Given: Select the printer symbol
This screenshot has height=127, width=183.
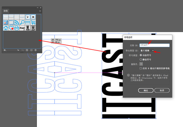Looking at the screenshot, I should tap(17, 28).
